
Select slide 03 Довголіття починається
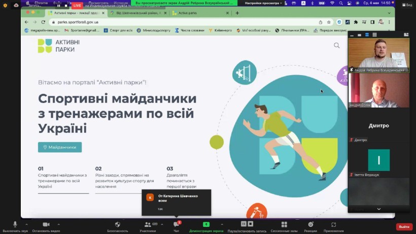pyautogui.click(x=182, y=178)
